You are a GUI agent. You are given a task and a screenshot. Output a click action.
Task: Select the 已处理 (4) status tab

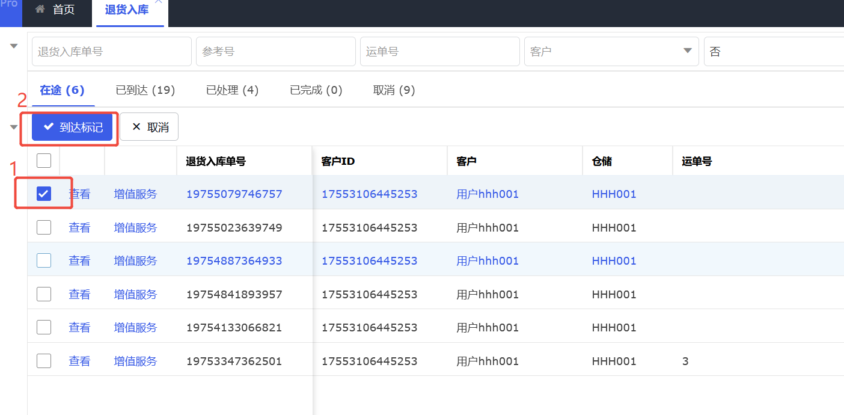[x=232, y=90]
